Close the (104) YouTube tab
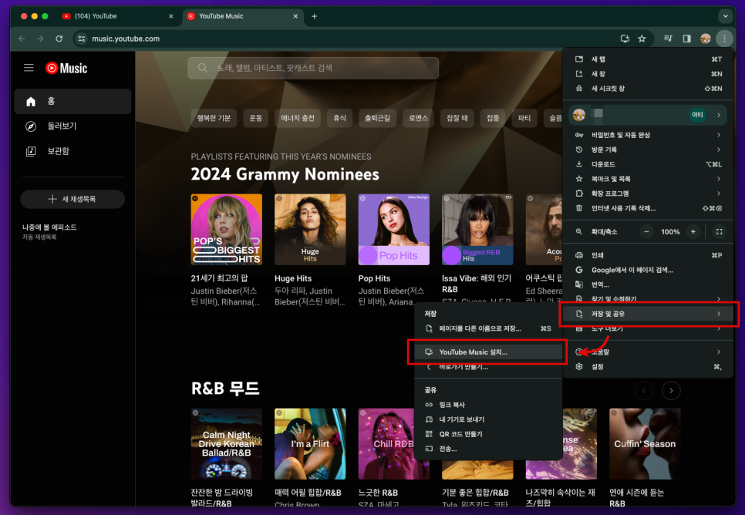This screenshot has width=745, height=515. [171, 16]
